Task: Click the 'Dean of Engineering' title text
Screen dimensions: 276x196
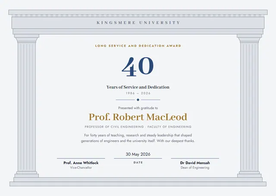Action: point(195,167)
